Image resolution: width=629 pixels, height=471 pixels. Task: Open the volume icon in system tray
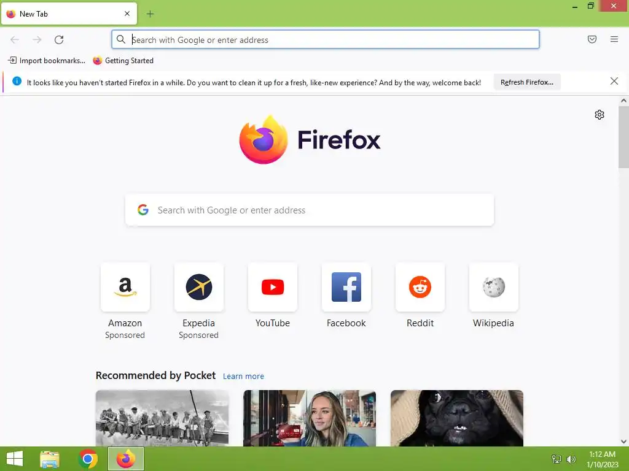[571, 459]
